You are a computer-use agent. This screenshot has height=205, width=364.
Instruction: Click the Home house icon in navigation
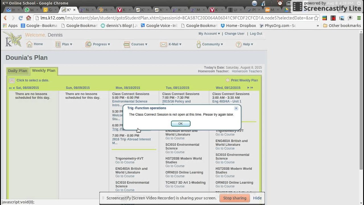[29, 44]
